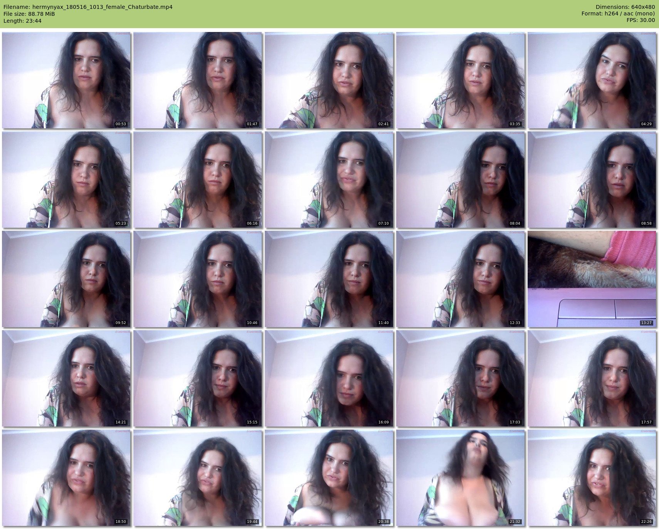The image size is (659, 529).
Task: Open the last thumbnail stamped 22:26
Action: pyautogui.click(x=592, y=478)
